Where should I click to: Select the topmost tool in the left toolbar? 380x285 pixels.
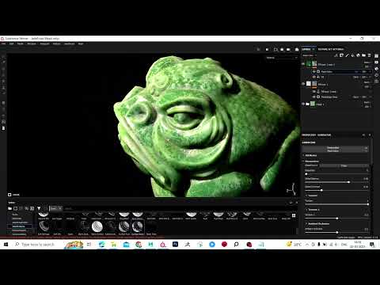point(3,57)
